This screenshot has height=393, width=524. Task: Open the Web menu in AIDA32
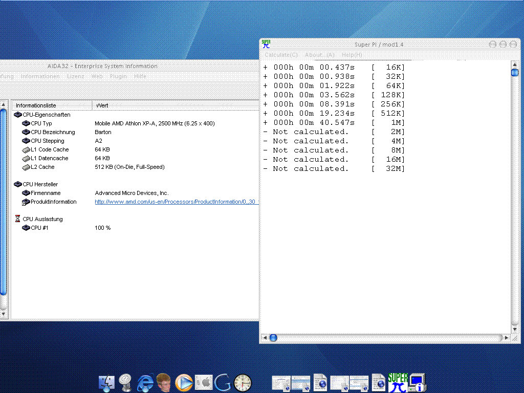[x=97, y=76]
